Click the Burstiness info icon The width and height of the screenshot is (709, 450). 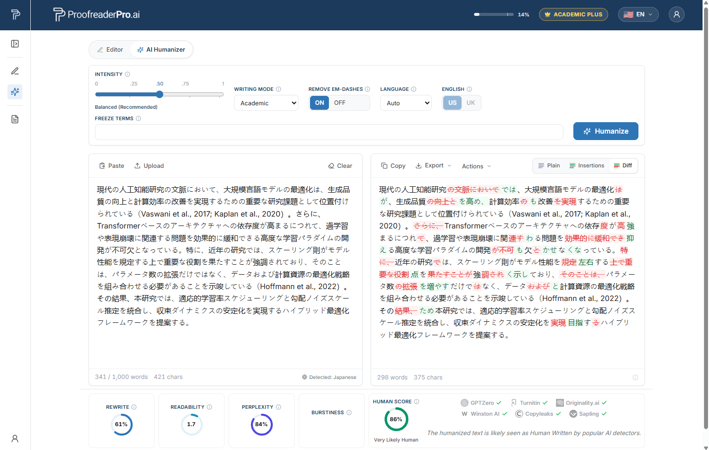[x=349, y=413]
